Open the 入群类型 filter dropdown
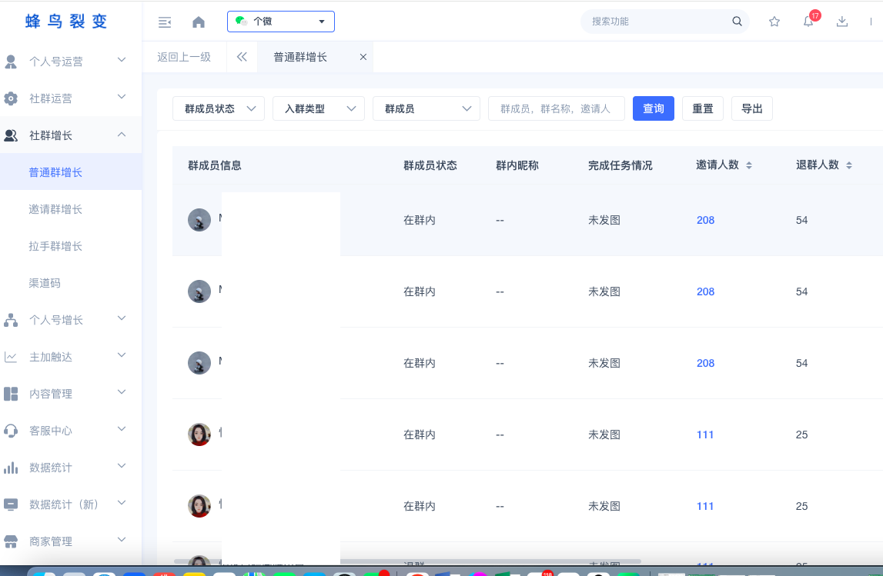Viewport: 883px width, 576px height. (x=319, y=109)
